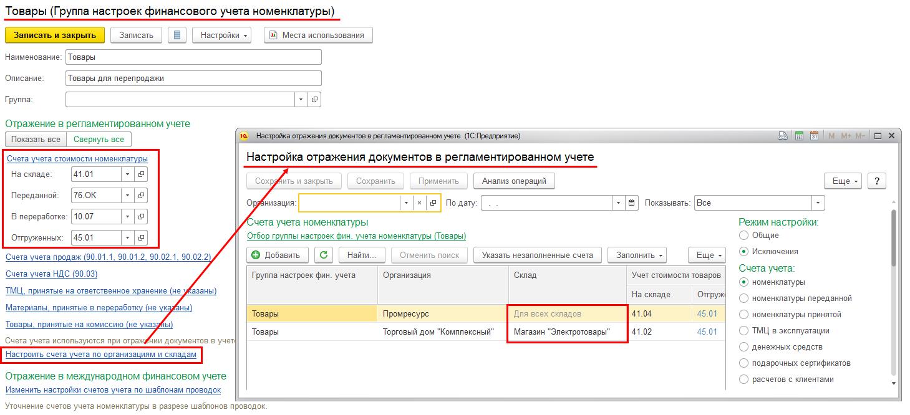910x415 pixels.
Task: Open the Организация field open-form icon
Action: (433, 203)
